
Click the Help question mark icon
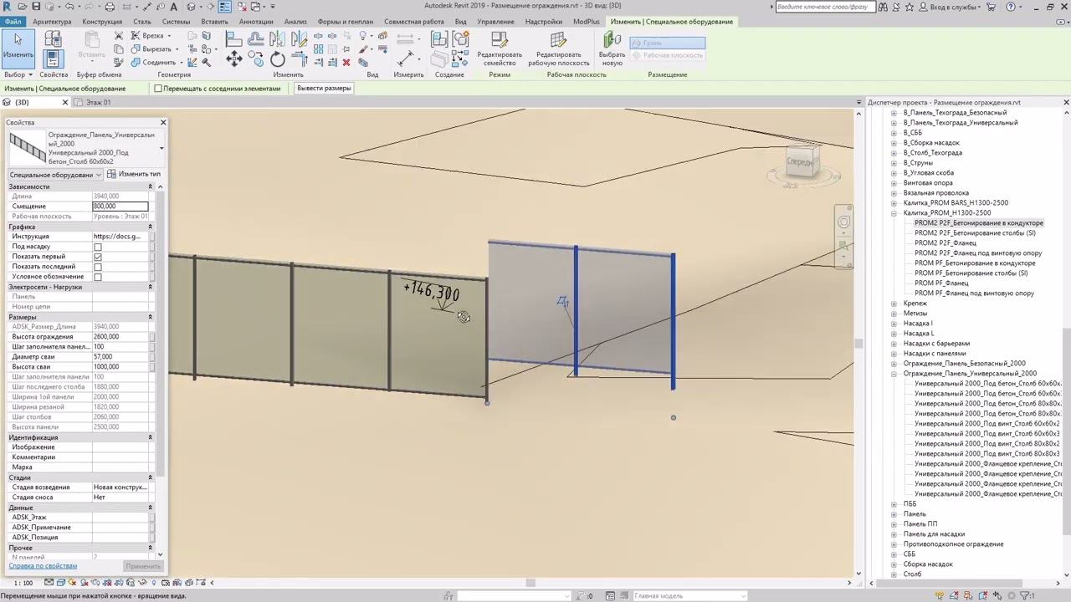[x=1011, y=7]
